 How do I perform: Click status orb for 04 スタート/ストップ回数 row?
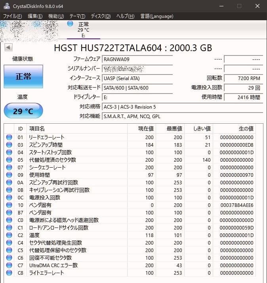click(x=9, y=152)
